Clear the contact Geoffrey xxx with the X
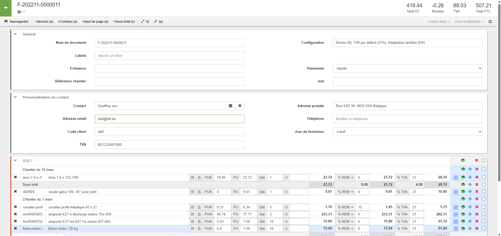Screen dimensions: 501x236 click(240, 106)
